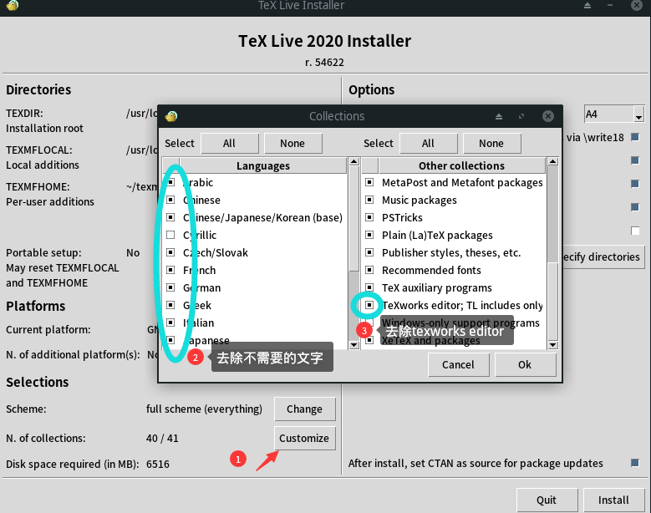Uncheck the PSTricks collection
Screen dimensions: 651x513
[369, 217]
